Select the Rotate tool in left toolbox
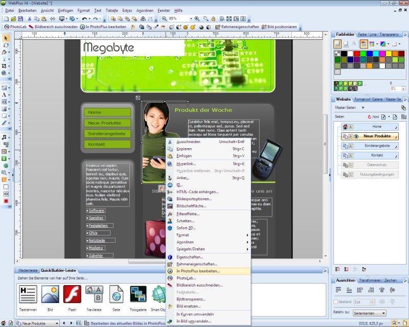 tap(5, 45)
